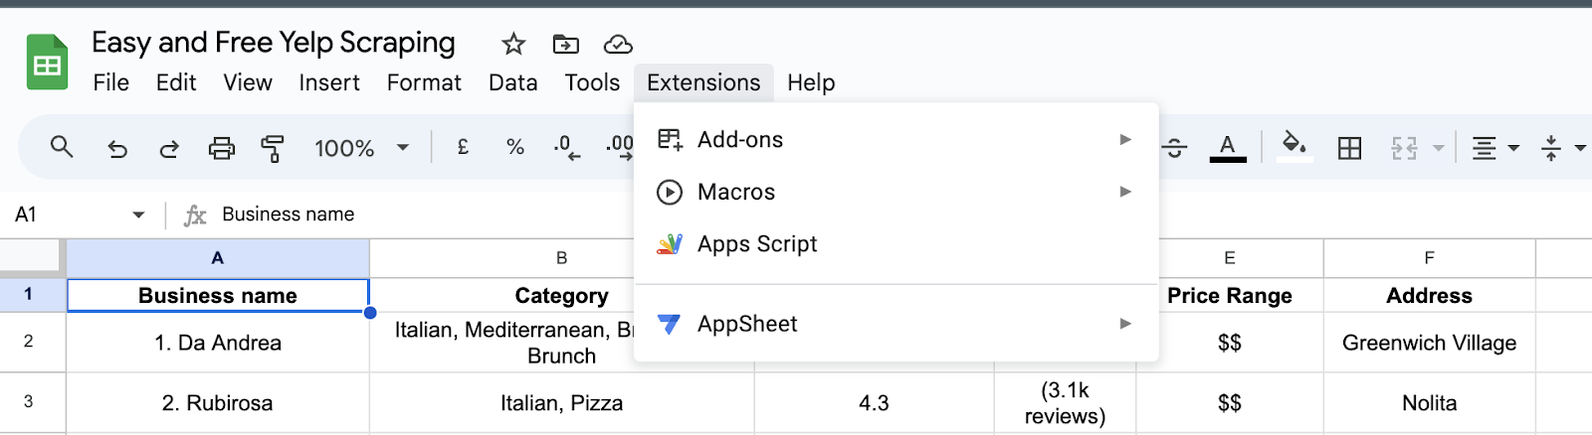
Task: Check the cloud document status icon
Action: tap(618, 44)
